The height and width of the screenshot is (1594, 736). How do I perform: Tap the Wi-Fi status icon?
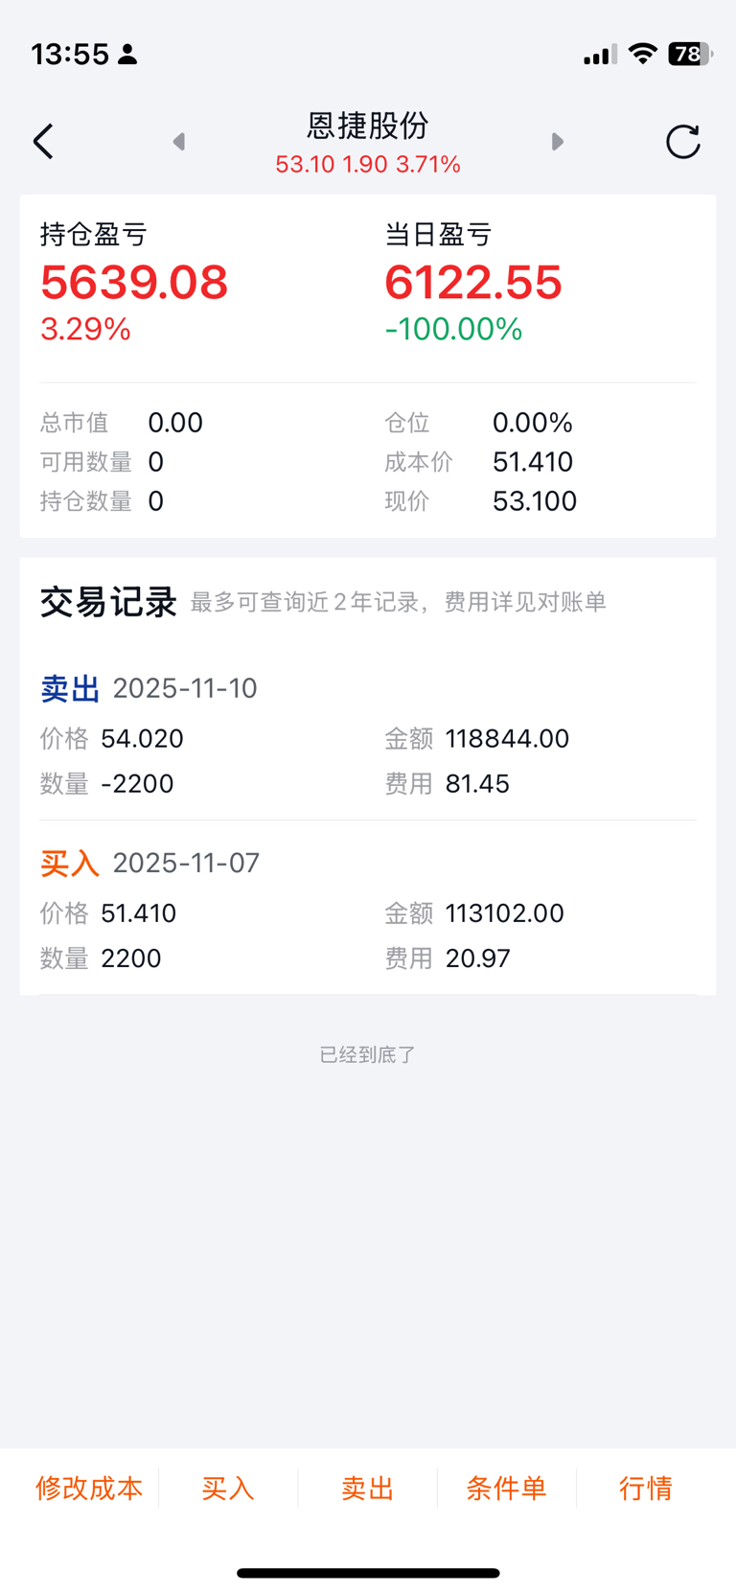click(x=643, y=55)
